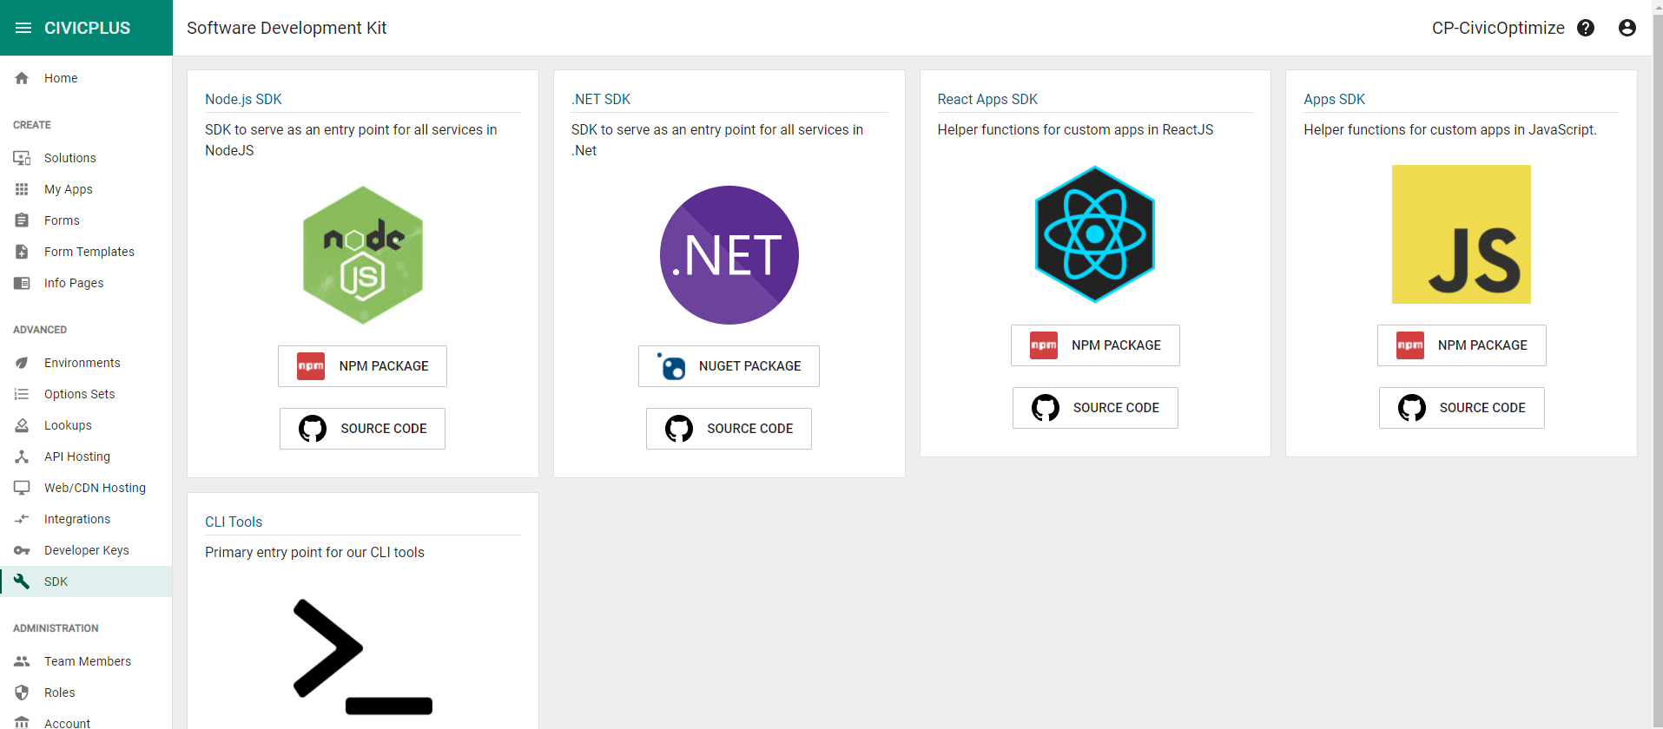Click the CLI Tools card title

pos(234,522)
